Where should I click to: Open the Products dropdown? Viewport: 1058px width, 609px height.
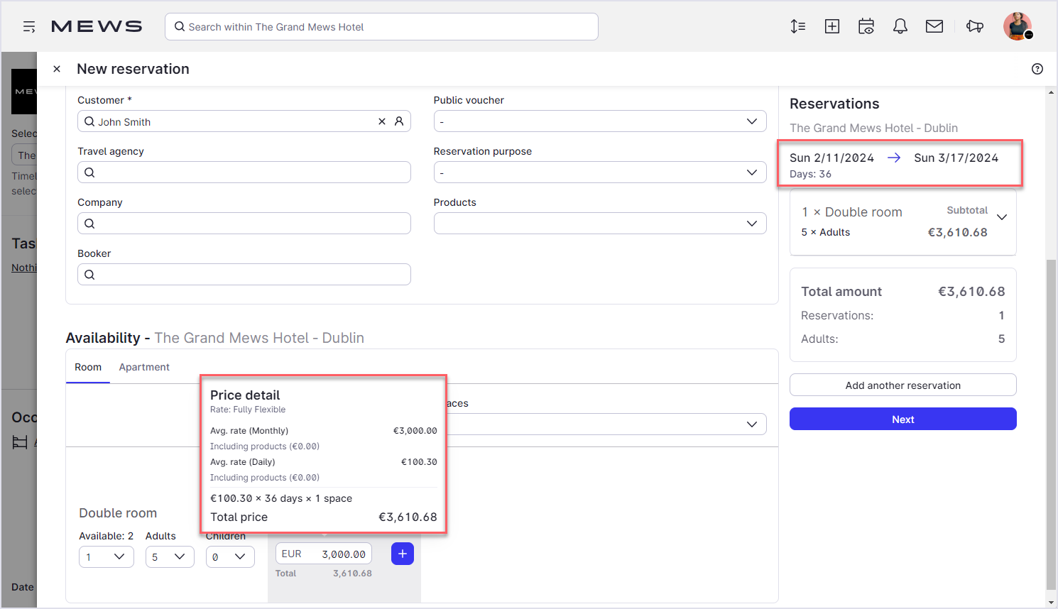[600, 224]
